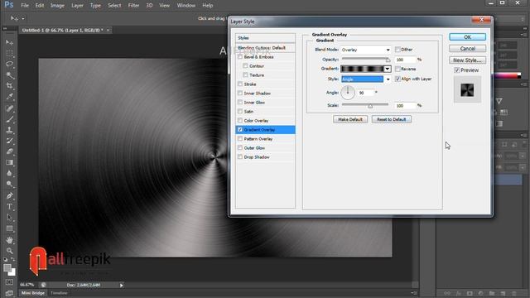Screen dimensions: 530x298
Task: Select the Zoom tool
Action: [x=9, y=251]
